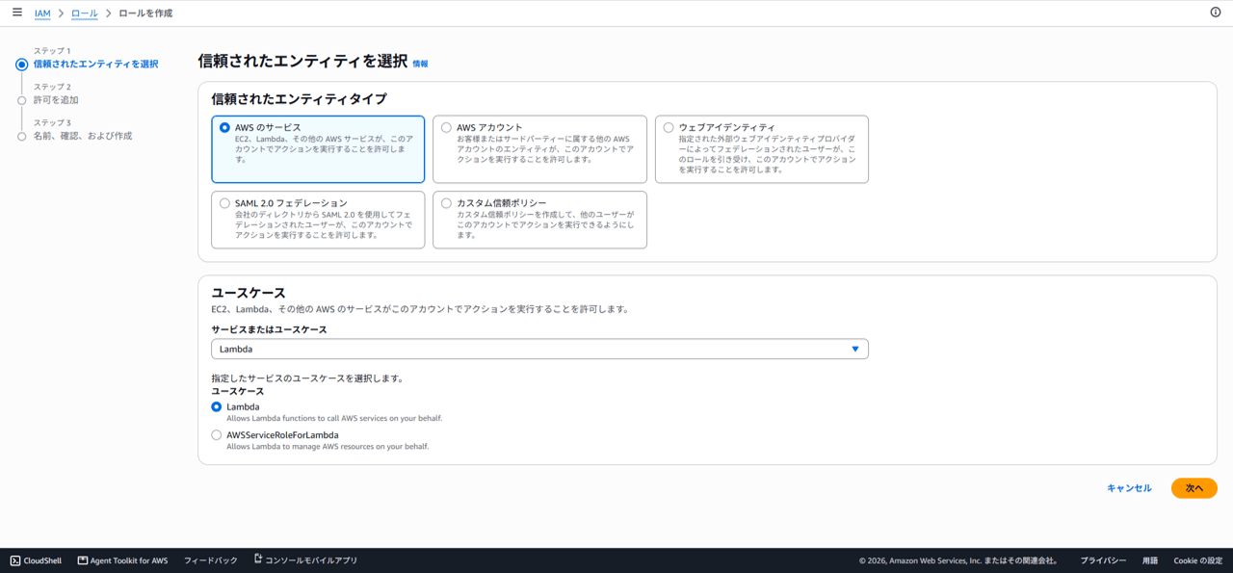Launch Agent Toolkit for AWS

pos(122,560)
